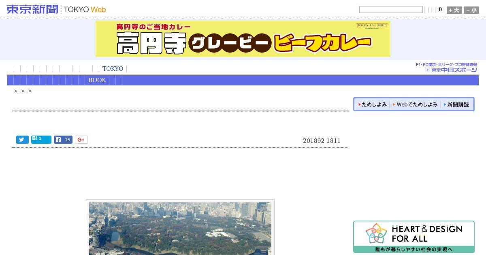Open 新聞購読 subscription link
Image resolution: width=486 pixels, height=255 pixels.
pyautogui.click(x=456, y=104)
